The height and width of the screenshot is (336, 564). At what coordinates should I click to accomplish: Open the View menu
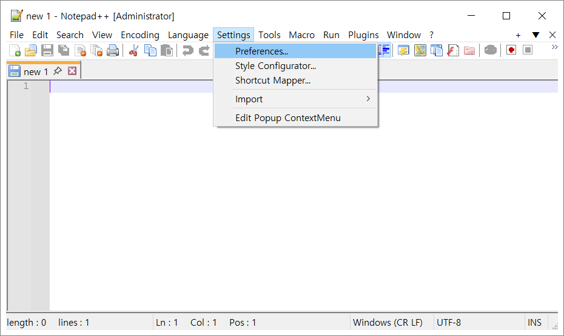point(102,35)
